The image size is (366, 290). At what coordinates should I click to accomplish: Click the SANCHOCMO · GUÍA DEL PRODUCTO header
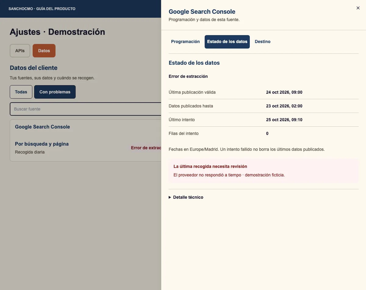[42, 9]
